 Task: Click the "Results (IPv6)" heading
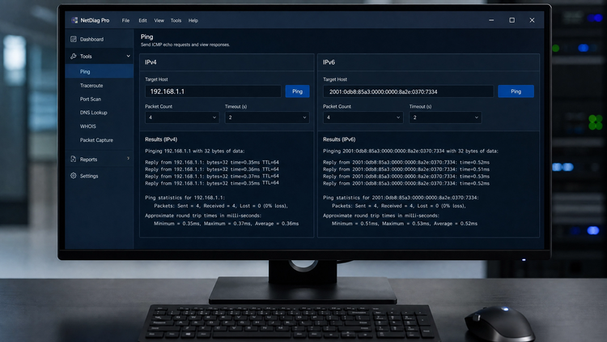(339, 139)
